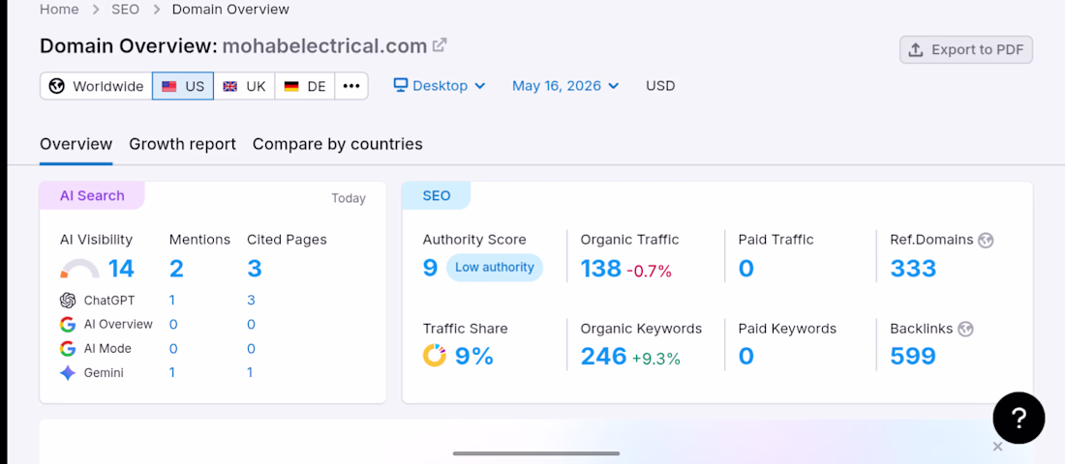Click Gemini mentions count 1

pos(172,372)
